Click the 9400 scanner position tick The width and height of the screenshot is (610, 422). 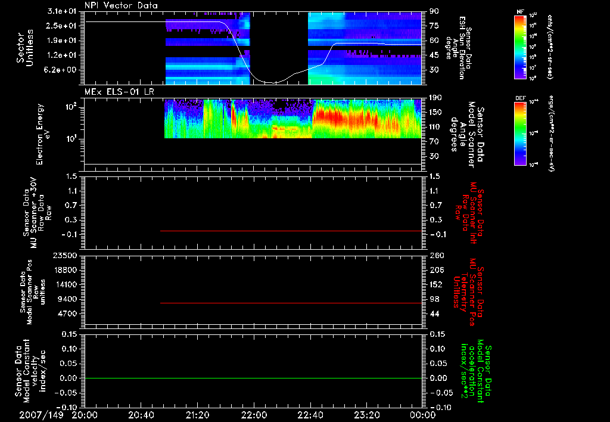pos(67,299)
